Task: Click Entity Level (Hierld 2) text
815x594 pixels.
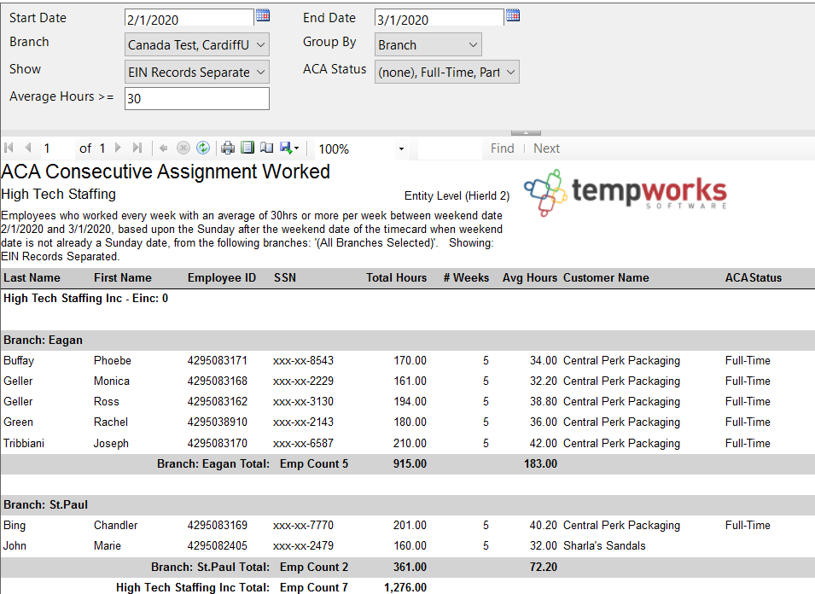Action: tap(457, 196)
